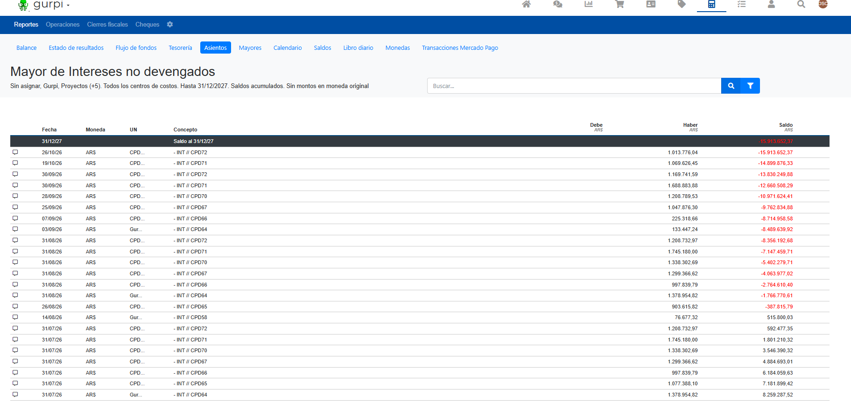Open the Operaciones menu item
The width and height of the screenshot is (851, 403).
tap(63, 25)
